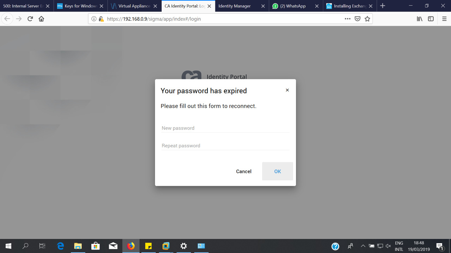Screen dimensions: 451x253
Task: Reload the current page
Action: (30, 19)
